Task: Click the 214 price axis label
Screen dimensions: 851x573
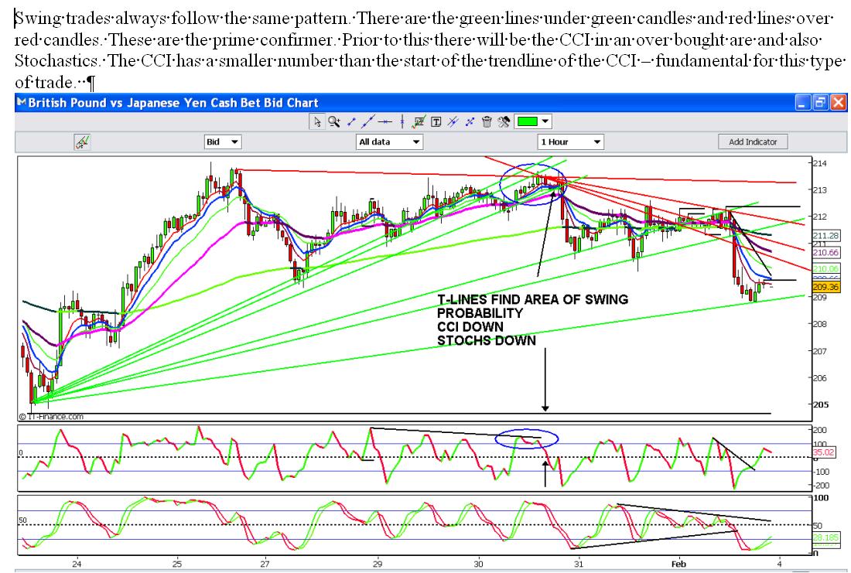Action: pos(819,163)
